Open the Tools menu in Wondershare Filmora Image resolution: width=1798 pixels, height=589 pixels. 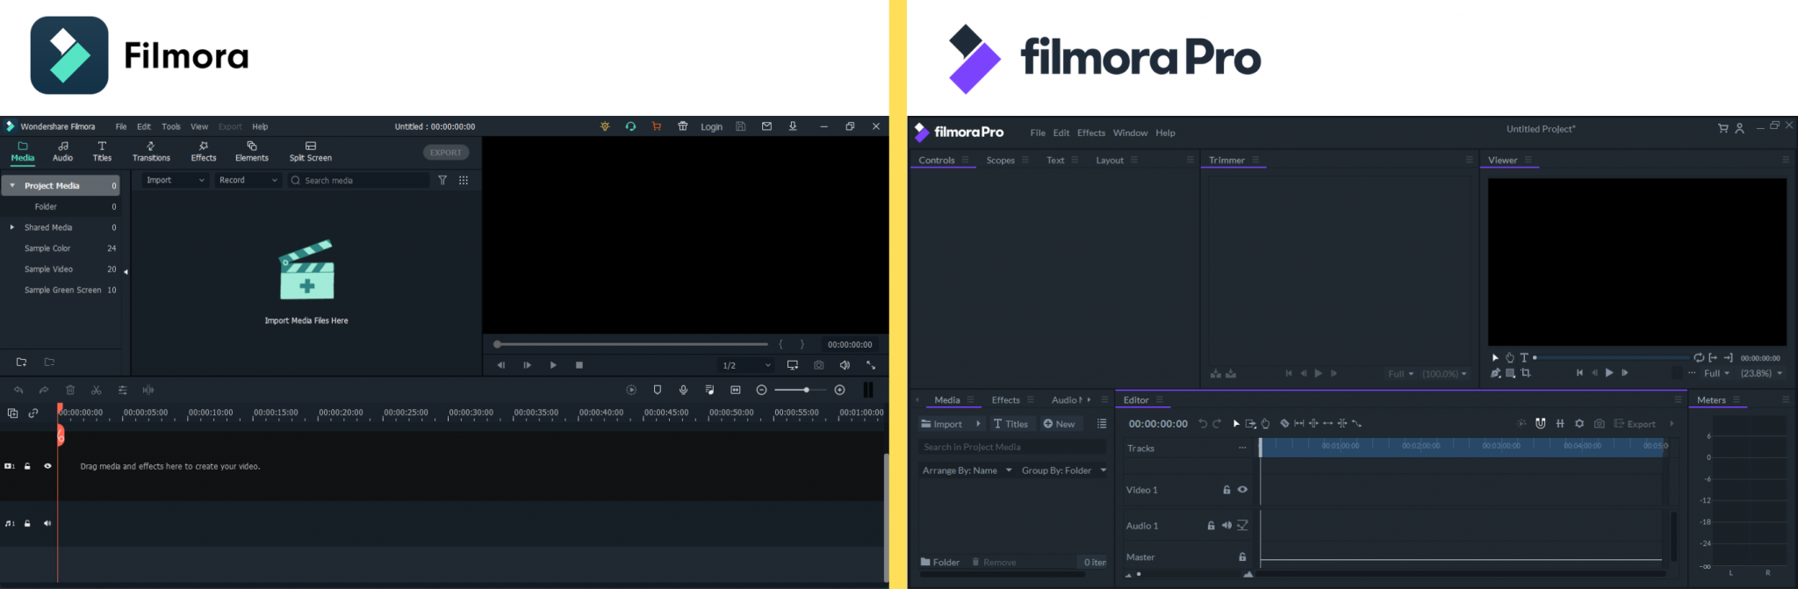point(171,126)
